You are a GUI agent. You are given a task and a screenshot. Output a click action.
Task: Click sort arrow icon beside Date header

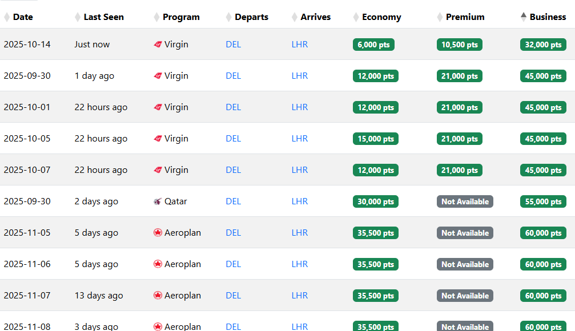[7, 17]
